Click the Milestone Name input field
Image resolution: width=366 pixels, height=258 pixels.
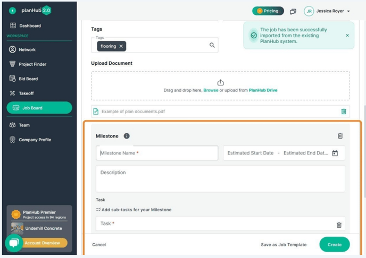(157, 153)
